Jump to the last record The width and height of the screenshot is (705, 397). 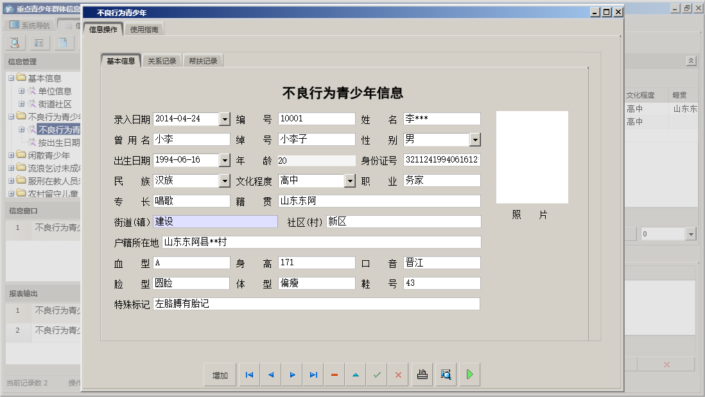tap(313, 375)
